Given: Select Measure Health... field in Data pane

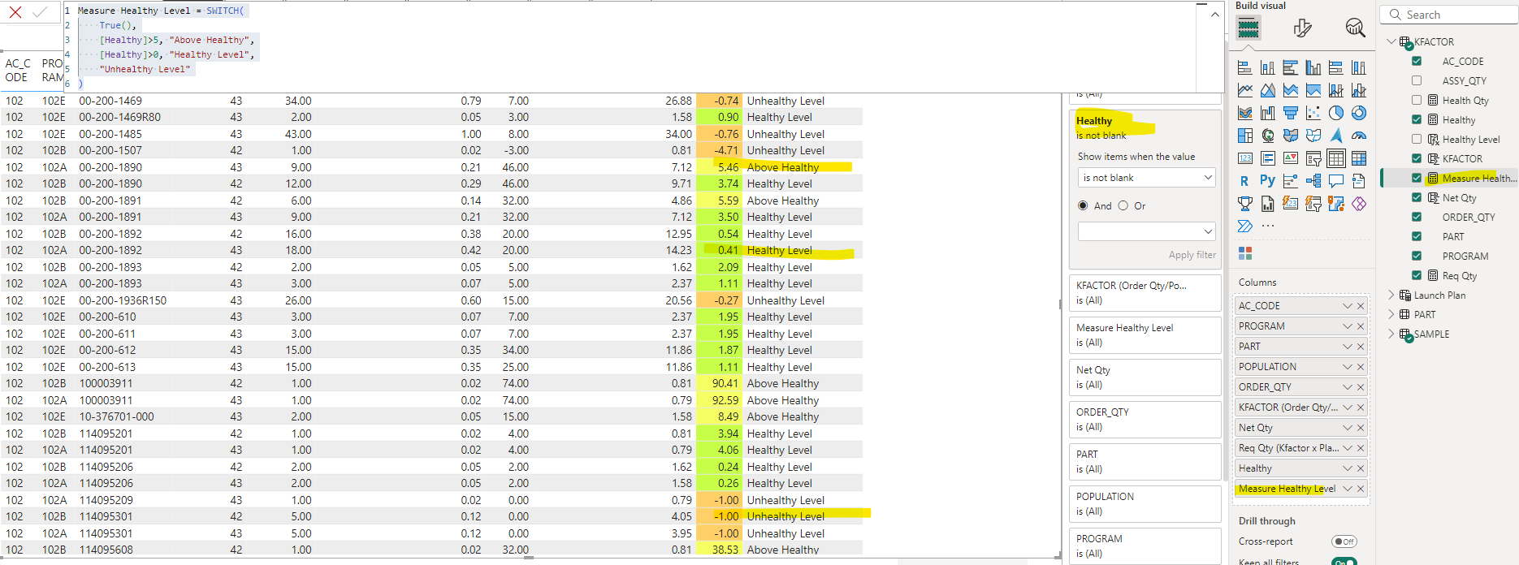Looking at the screenshot, I should pos(1478,178).
